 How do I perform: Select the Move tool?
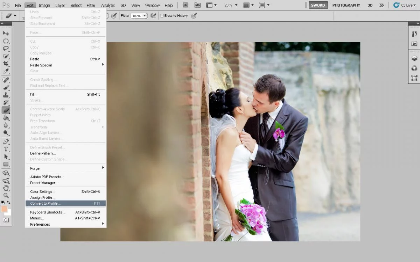pos(6,33)
